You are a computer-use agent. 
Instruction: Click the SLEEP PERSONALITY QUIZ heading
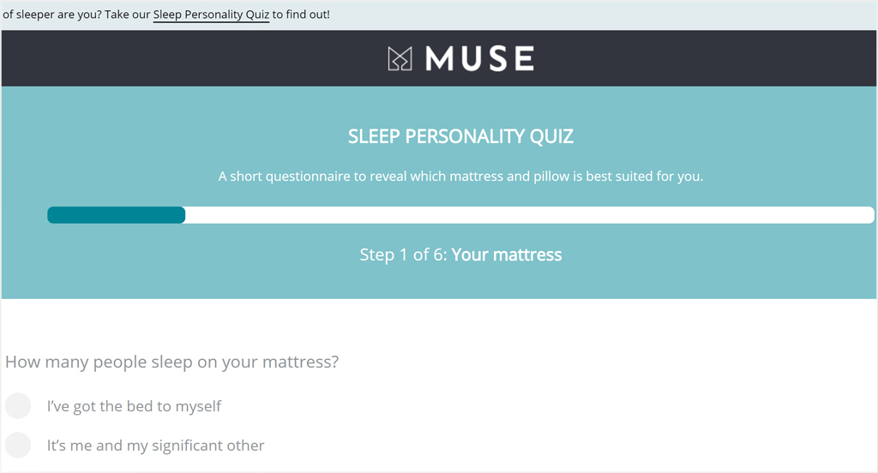(x=460, y=136)
